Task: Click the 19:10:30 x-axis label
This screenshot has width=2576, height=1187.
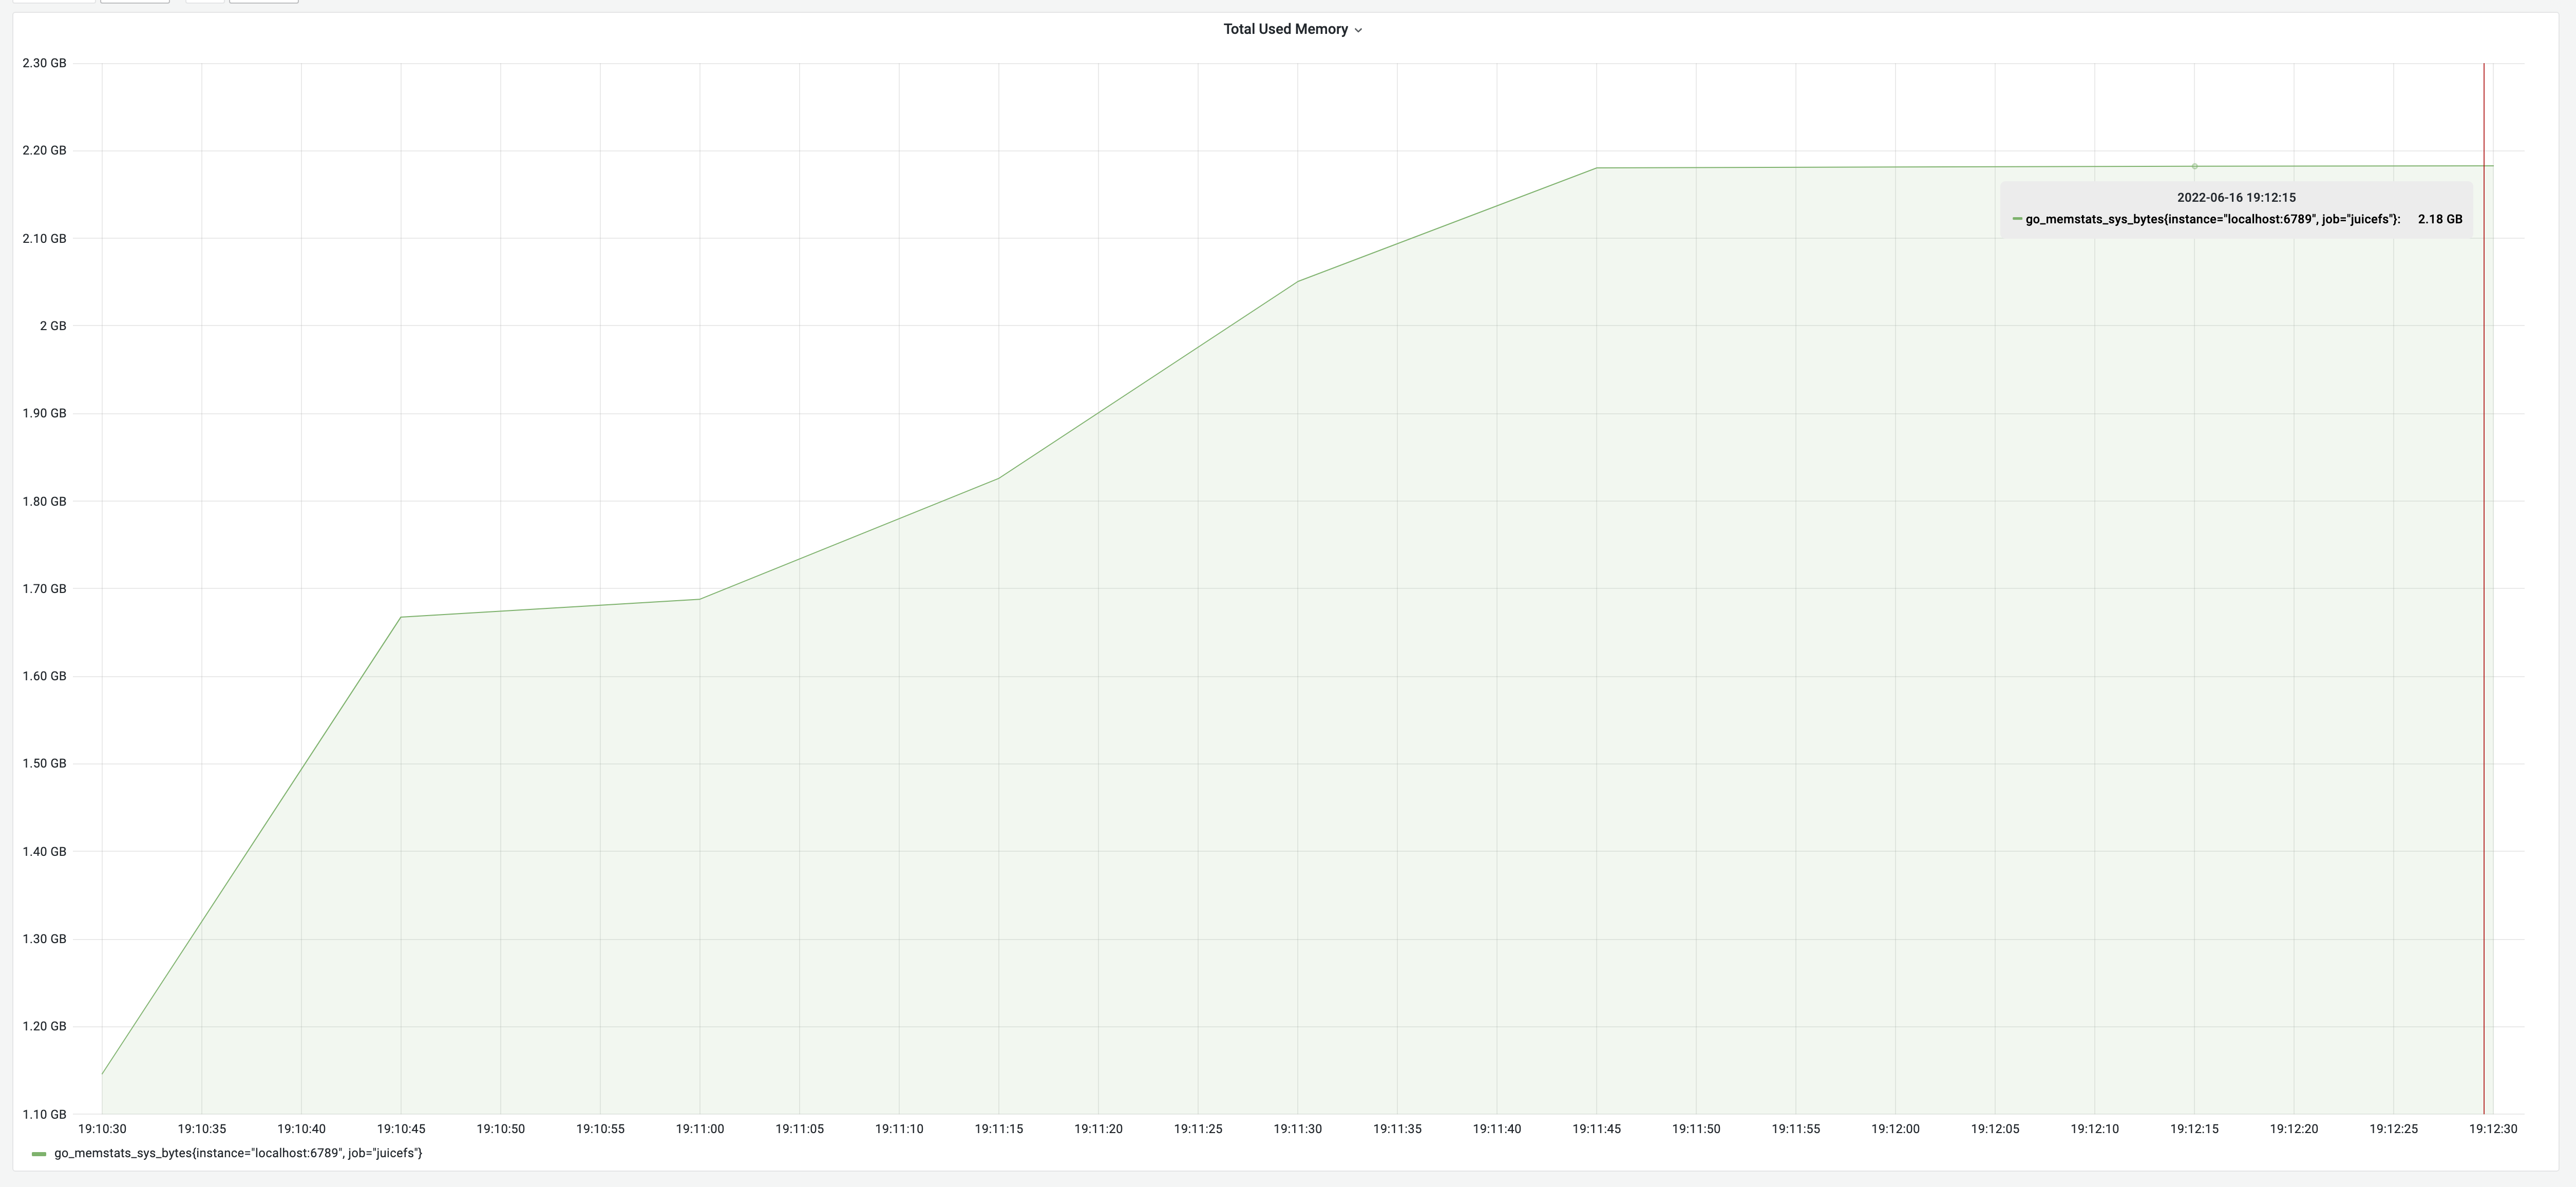Action: (102, 1129)
